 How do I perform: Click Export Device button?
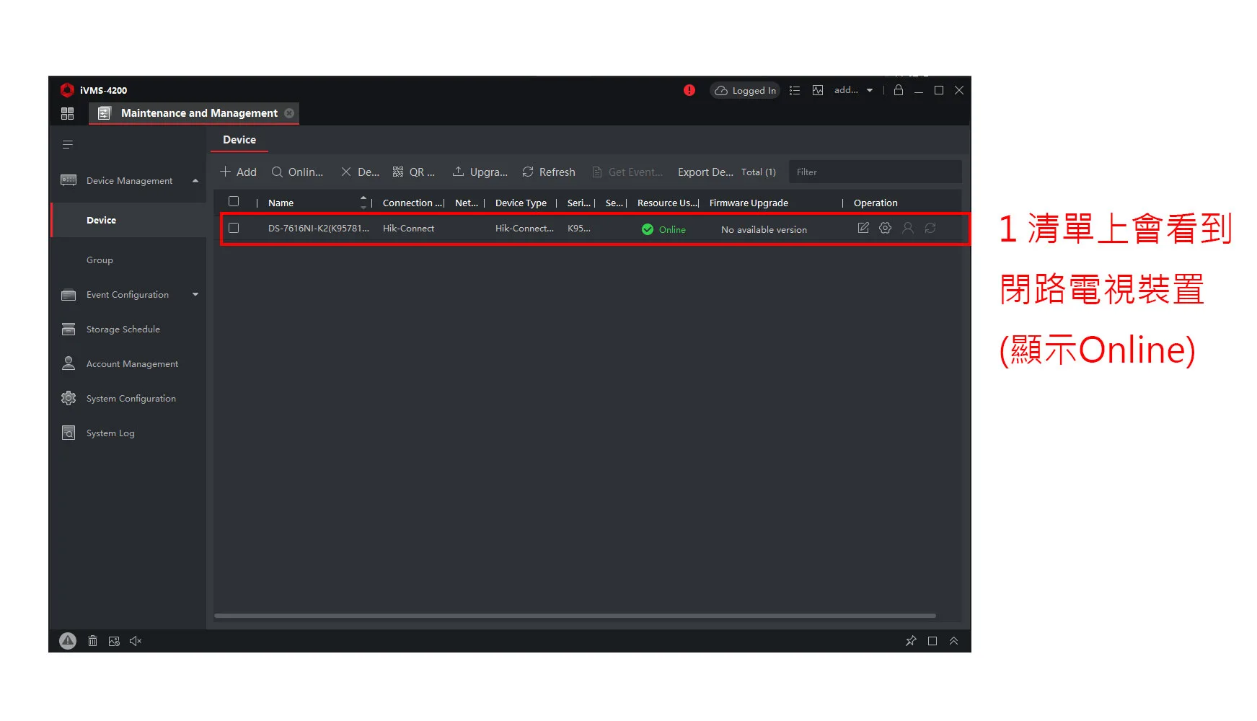coord(705,172)
